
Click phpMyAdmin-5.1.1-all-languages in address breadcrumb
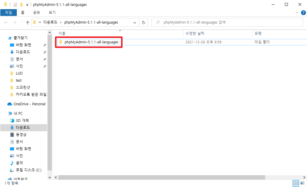coord(91,22)
